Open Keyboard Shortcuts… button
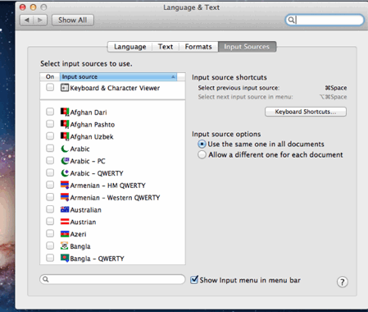The width and height of the screenshot is (368, 312). pyautogui.click(x=306, y=112)
